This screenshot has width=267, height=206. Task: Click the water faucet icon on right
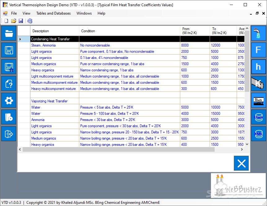[x=259, y=33]
